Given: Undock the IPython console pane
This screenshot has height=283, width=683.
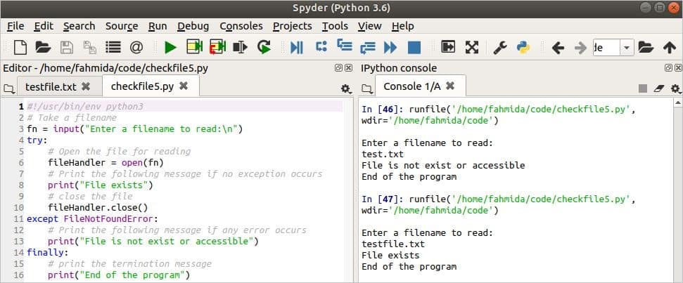Looking at the screenshot, I should tap(668, 68).
